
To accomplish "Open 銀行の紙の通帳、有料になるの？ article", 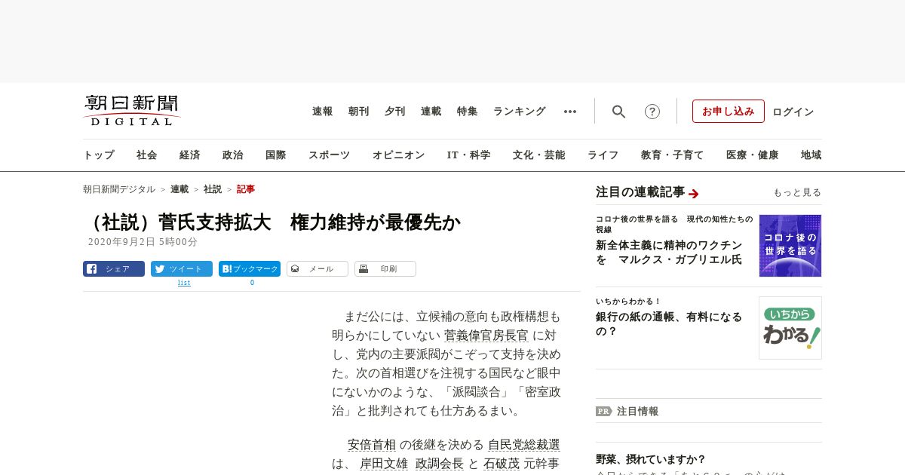I will (669, 324).
